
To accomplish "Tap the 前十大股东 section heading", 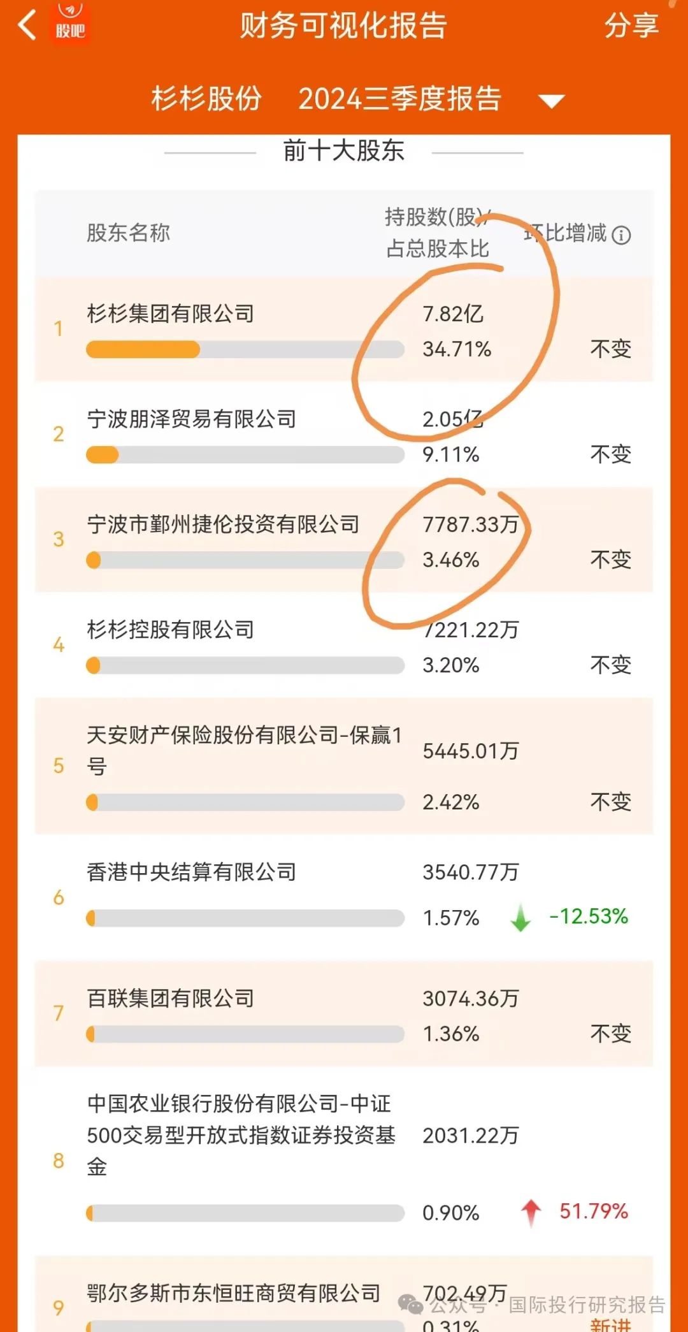I will [344, 151].
